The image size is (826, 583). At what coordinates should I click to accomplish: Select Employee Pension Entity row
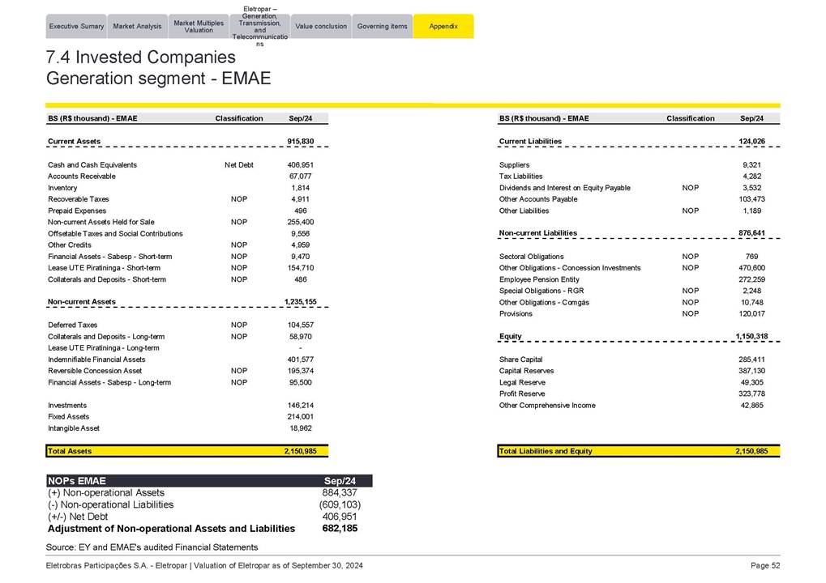pos(539,279)
